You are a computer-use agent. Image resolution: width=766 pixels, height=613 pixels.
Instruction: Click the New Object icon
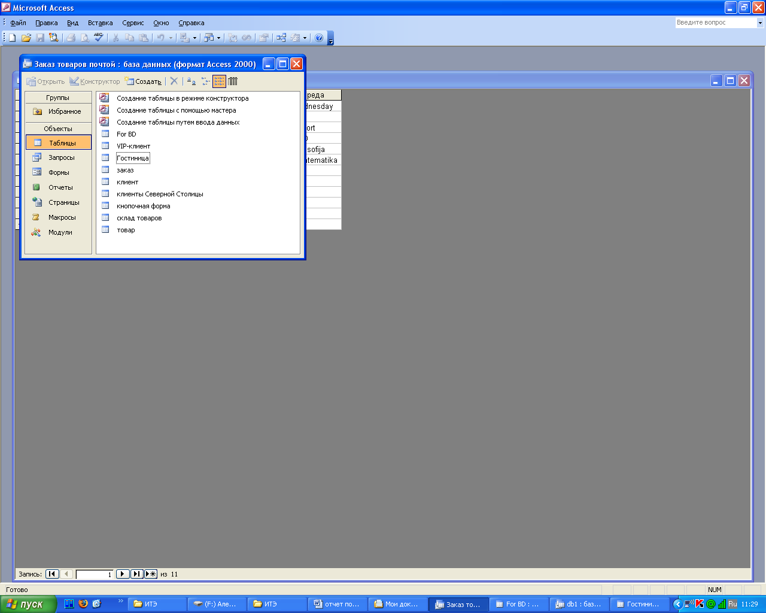(x=295, y=38)
